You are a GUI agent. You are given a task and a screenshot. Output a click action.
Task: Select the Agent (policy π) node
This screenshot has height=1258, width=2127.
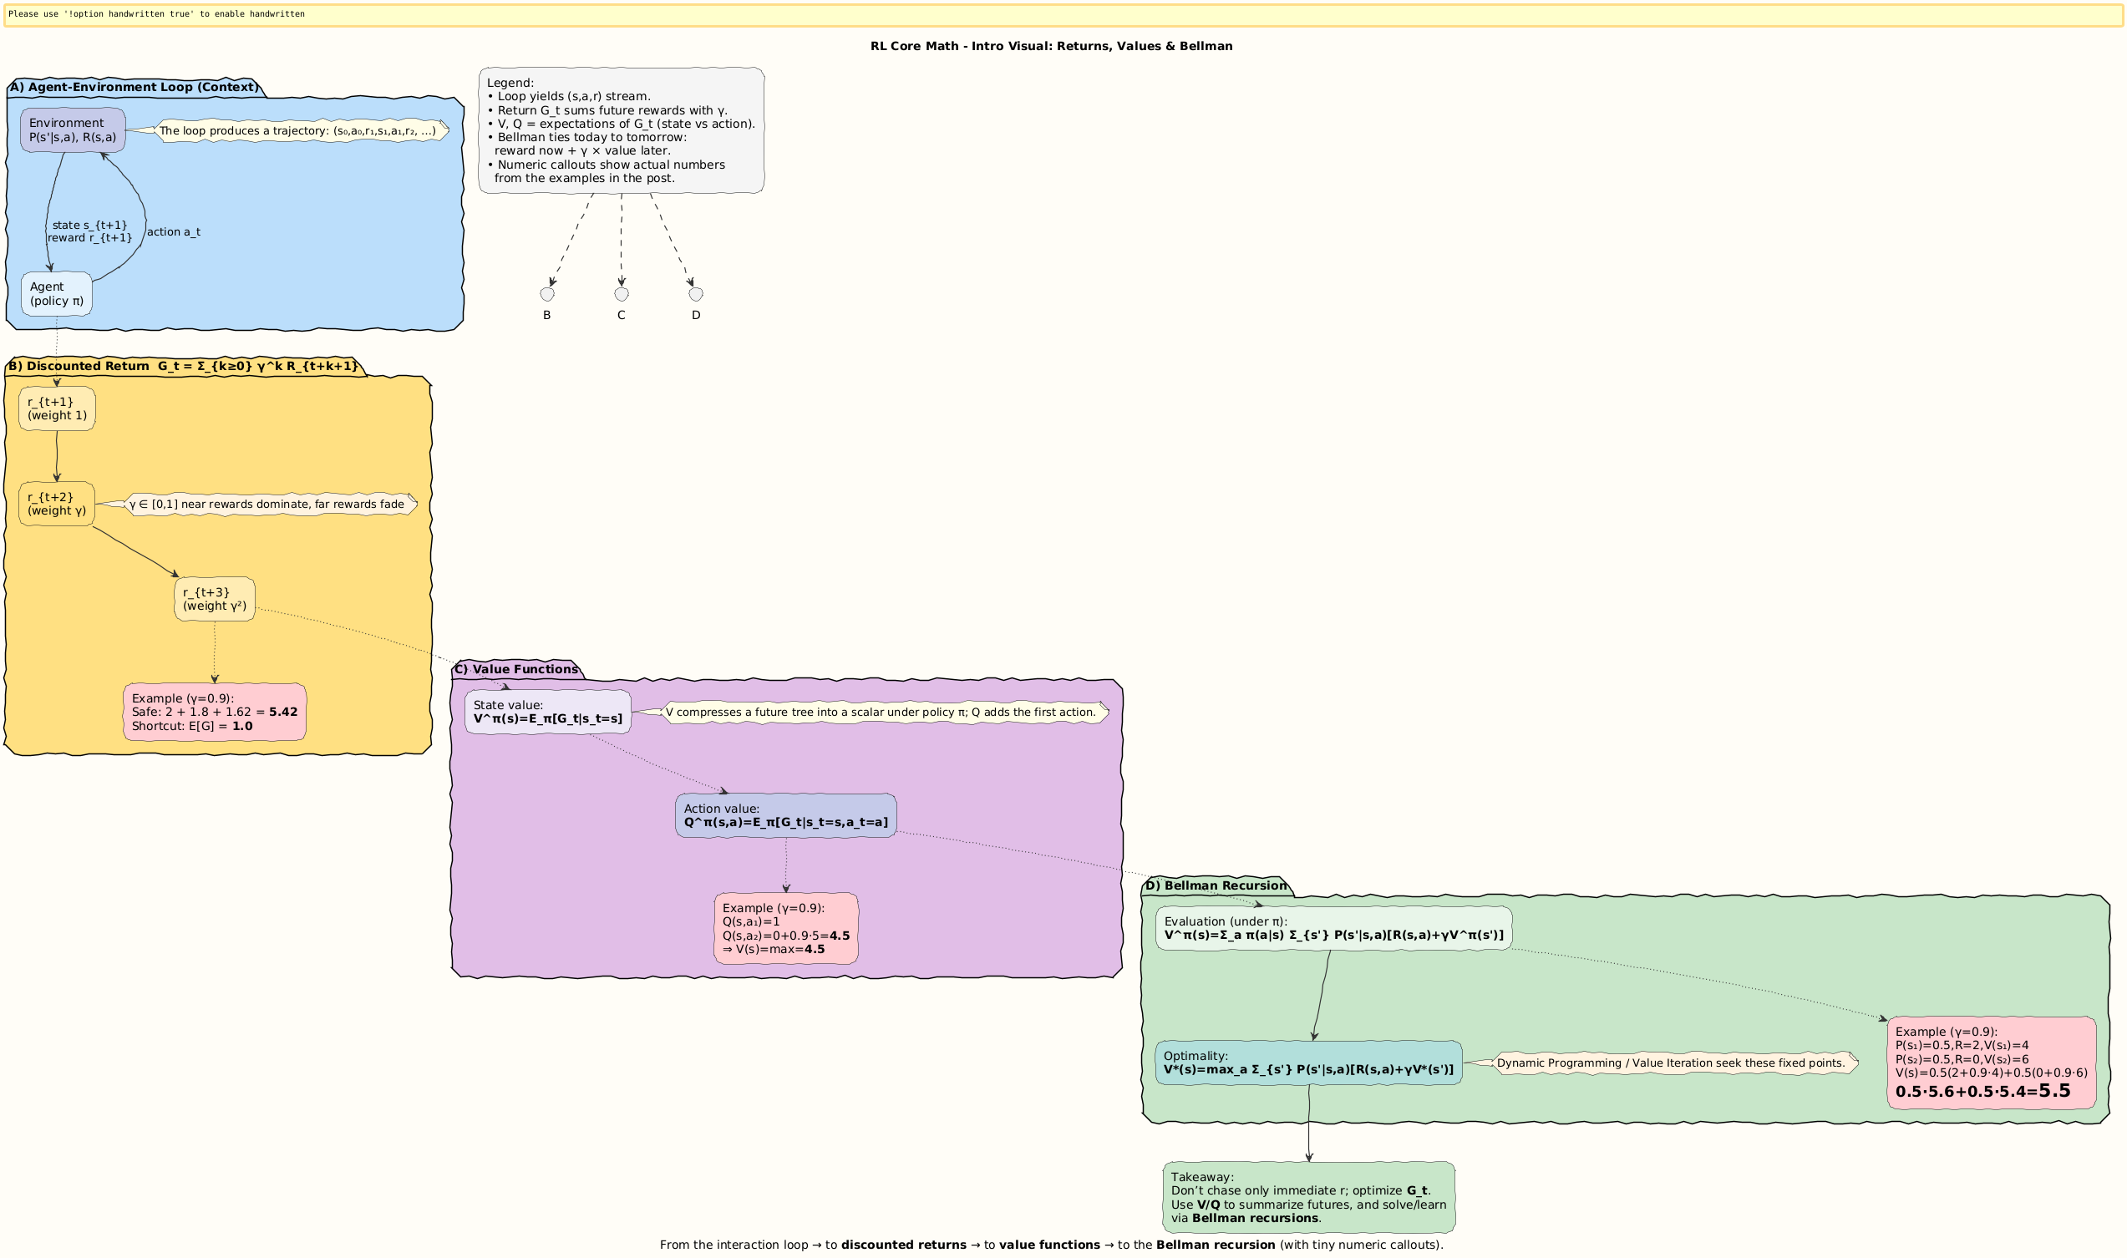coord(57,293)
